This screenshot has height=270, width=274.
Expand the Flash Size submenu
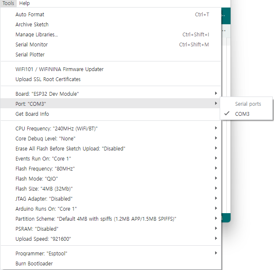pyautogui.click(x=111, y=188)
